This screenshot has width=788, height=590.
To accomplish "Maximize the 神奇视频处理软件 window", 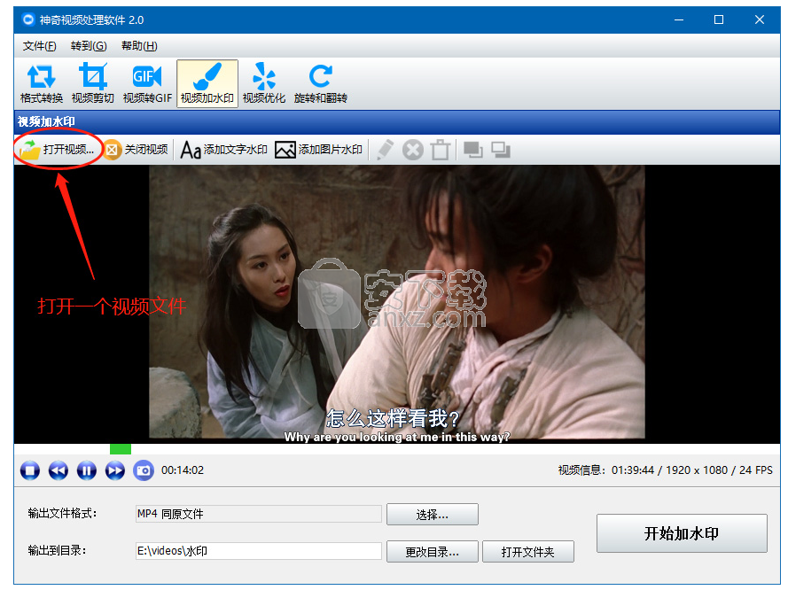I will coord(719,20).
